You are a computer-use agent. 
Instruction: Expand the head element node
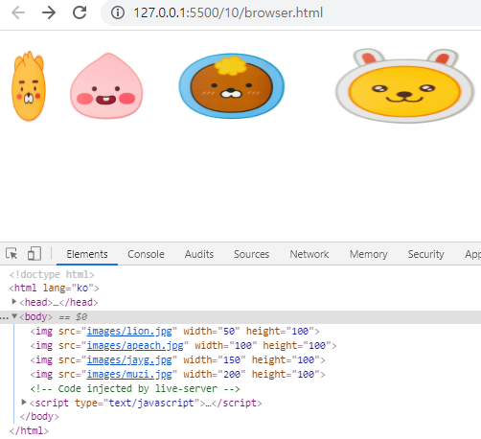14,302
